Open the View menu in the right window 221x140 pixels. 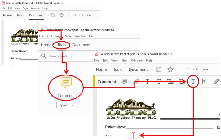pyautogui.click(x=114, y=61)
